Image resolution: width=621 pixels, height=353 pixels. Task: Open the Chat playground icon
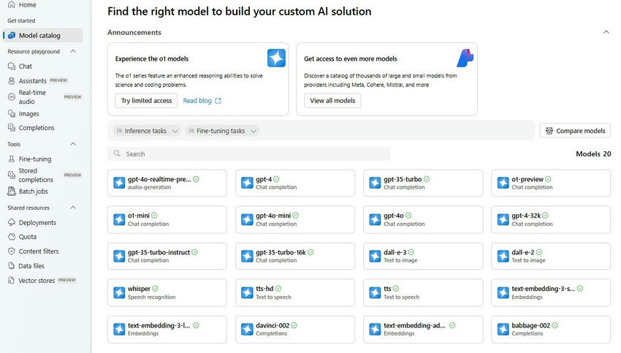(x=11, y=67)
